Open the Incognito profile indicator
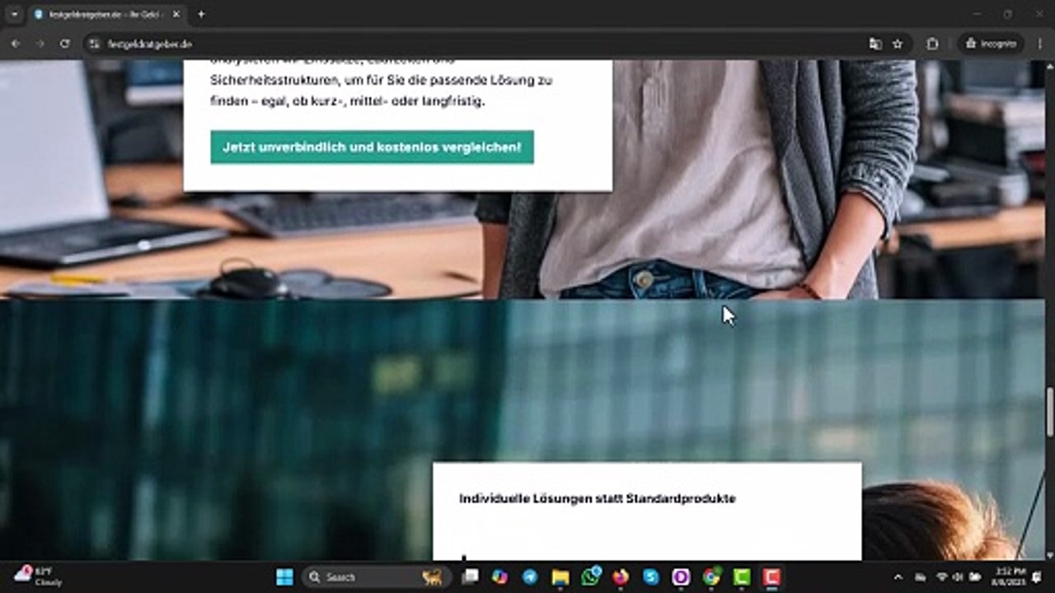This screenshot has height=593, width=1055. (x=990, y=44)
